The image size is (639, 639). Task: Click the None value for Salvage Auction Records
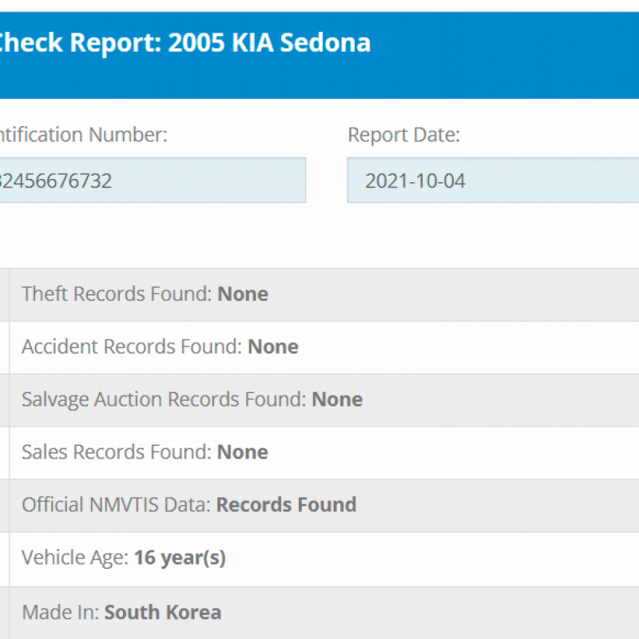(337, 399)
